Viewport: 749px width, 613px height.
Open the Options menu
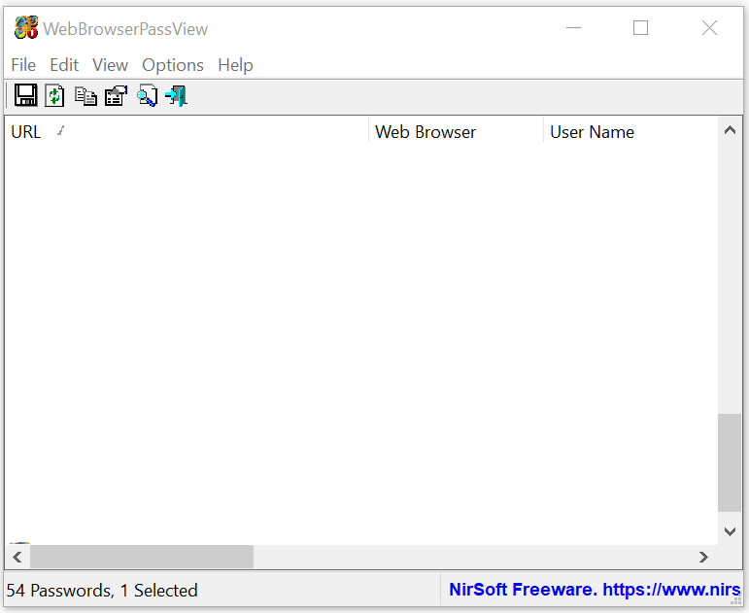pos(173,65)
